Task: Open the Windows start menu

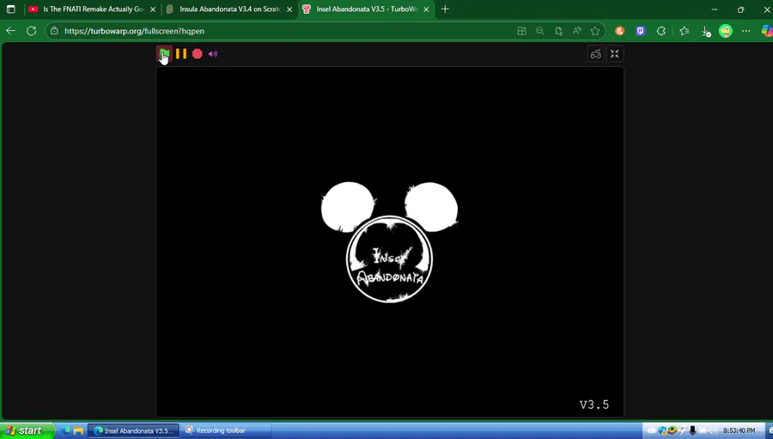Action: pos(27,430)
